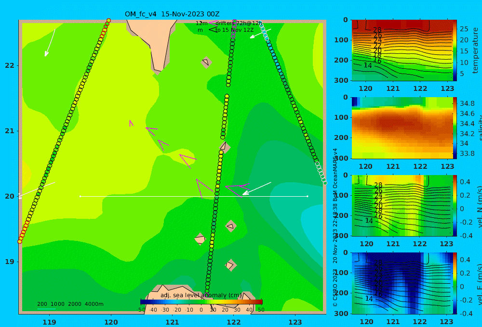This screenshot has width=482, height=327.
Task: Pick the sea level anomaly colorbar
Action: point(201,302)
